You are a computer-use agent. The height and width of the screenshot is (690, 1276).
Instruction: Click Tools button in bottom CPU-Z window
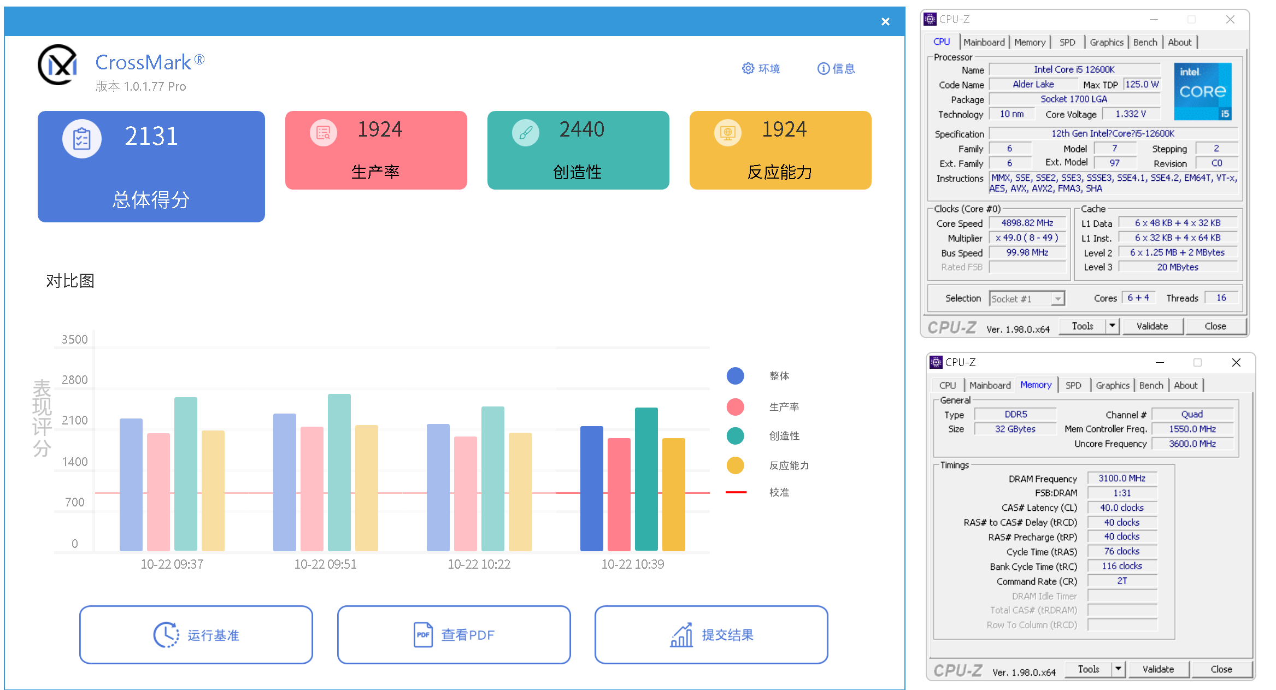coord(1088,669)
